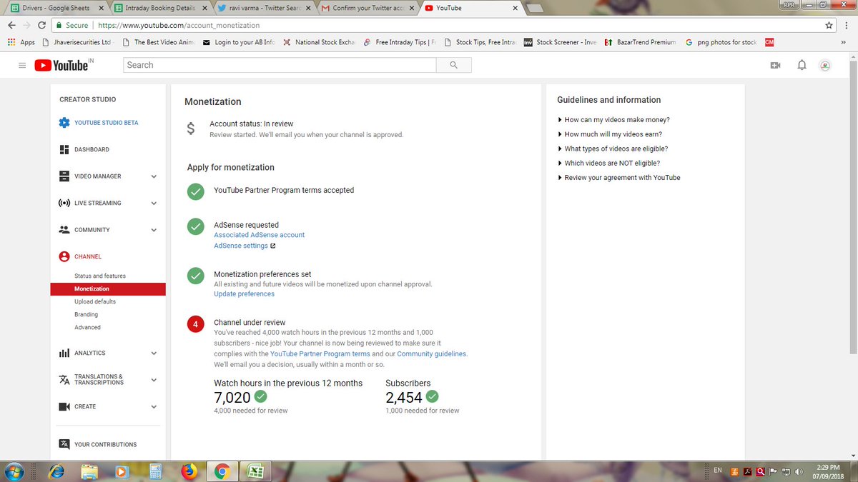Open the Community guidelines link
Image resolution: width=858 pixels, height=482 pixels.
click(432, 354)
